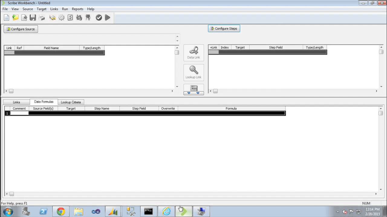
Task: Open the Help menu
Action: click(x=91, y=9)
